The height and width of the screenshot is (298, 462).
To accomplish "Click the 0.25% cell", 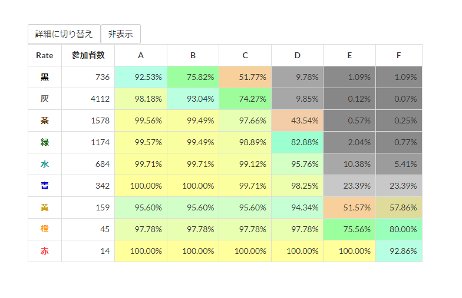I will coord(399,120).
